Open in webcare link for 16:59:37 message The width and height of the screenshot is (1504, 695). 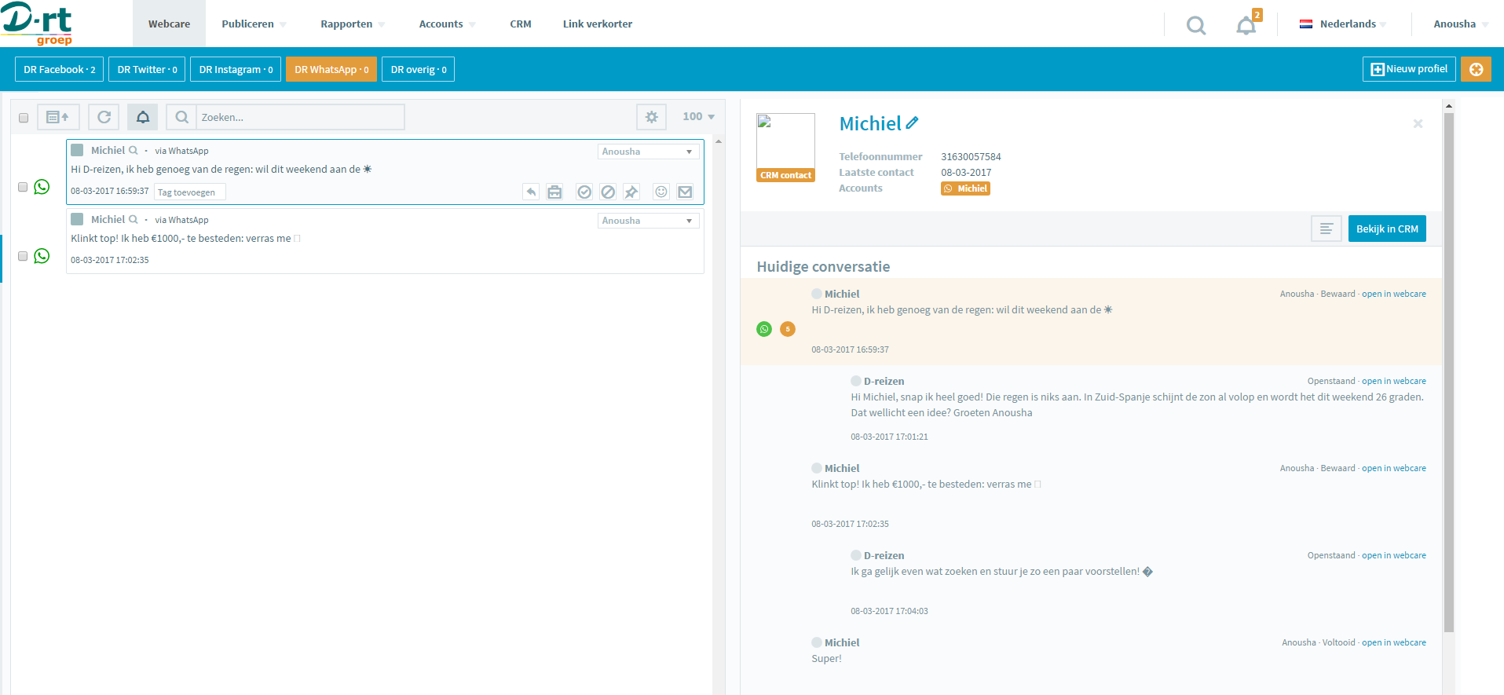[1394, 294]
